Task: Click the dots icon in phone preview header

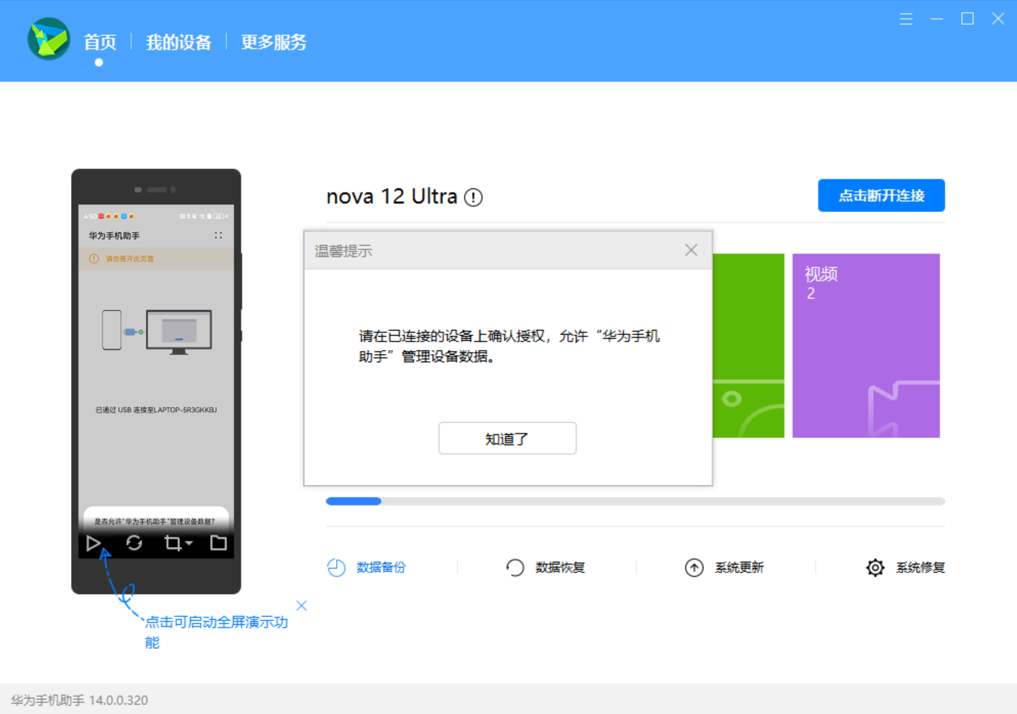Action: [218, 235]
